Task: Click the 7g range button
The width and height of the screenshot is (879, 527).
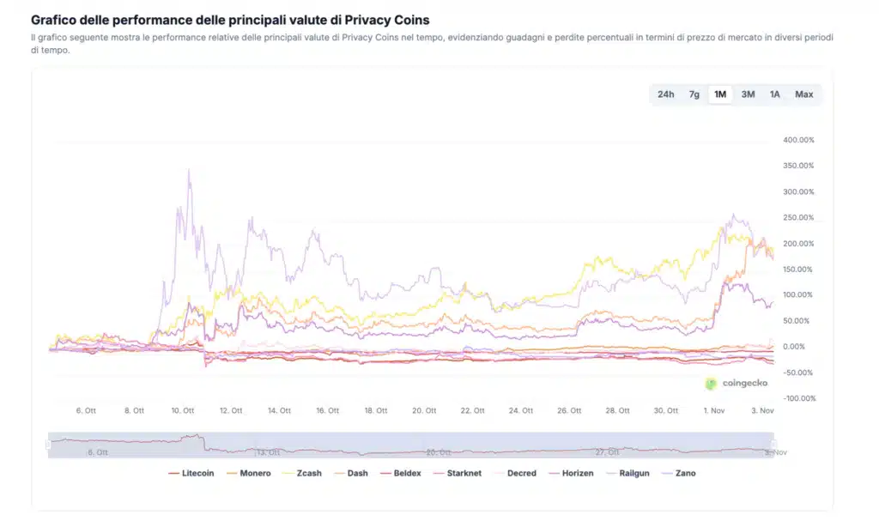Action: click(x=693, y=94)
